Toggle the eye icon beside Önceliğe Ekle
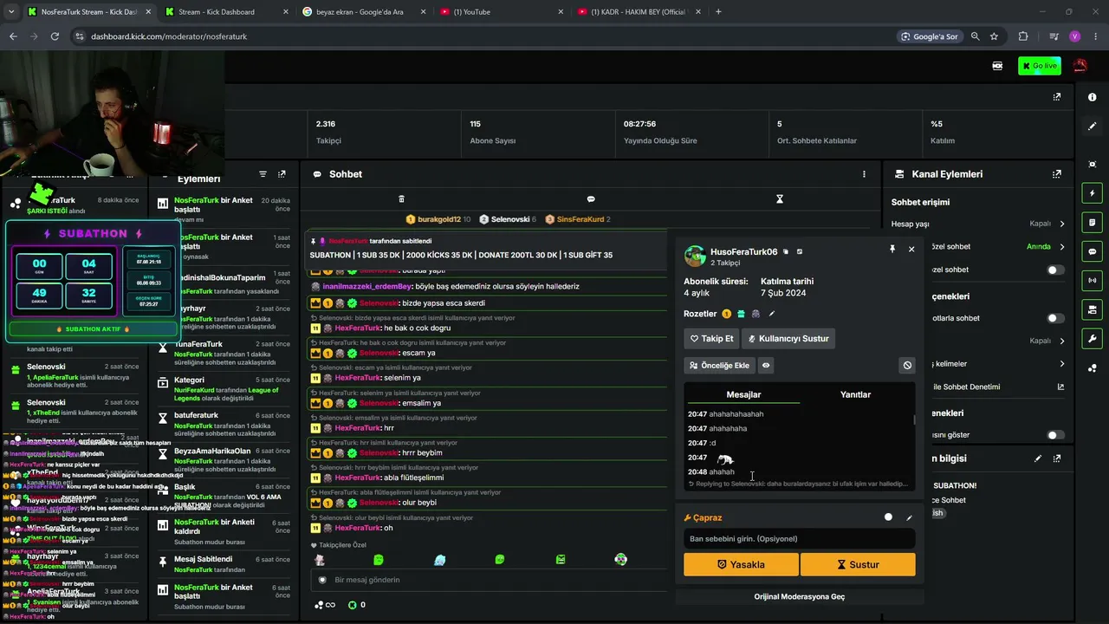 coord(766,366)
